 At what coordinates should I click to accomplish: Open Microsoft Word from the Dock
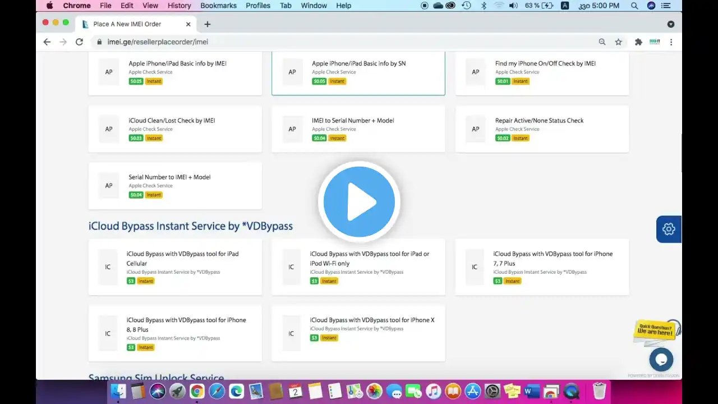pyautogui.click(x=532, y=391)
